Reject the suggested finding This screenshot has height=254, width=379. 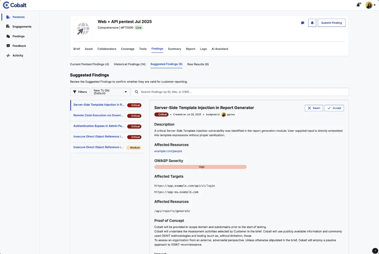(x=314, y=108)
